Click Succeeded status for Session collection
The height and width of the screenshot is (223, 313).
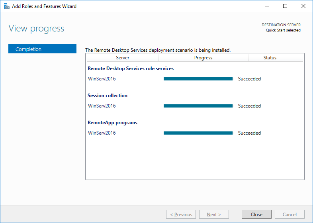249,106
